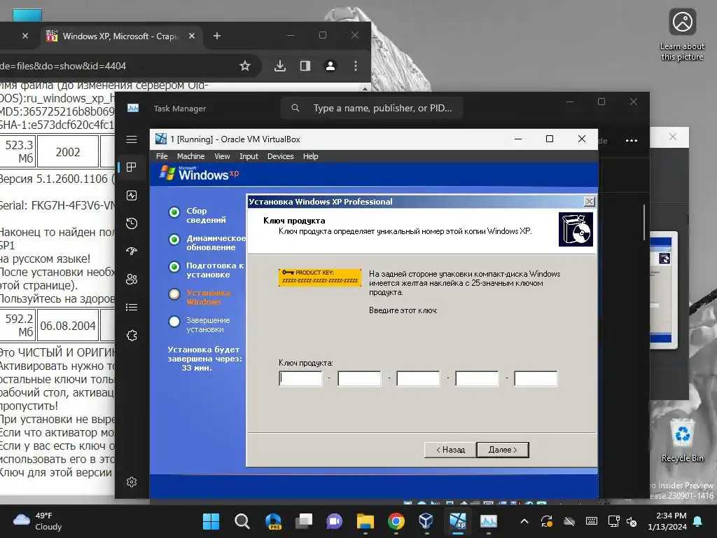Image resolution: width=717 pixels, height=538 pixels.
Task: Open VirtualBox Input menu
Action: [249, 156]
